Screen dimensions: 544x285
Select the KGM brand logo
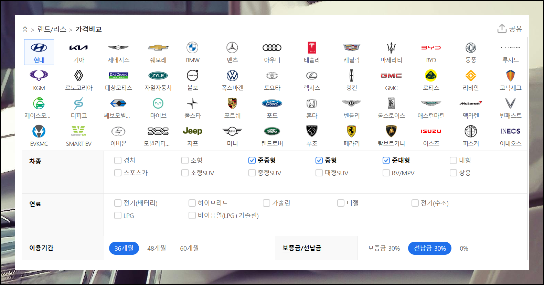39,75
